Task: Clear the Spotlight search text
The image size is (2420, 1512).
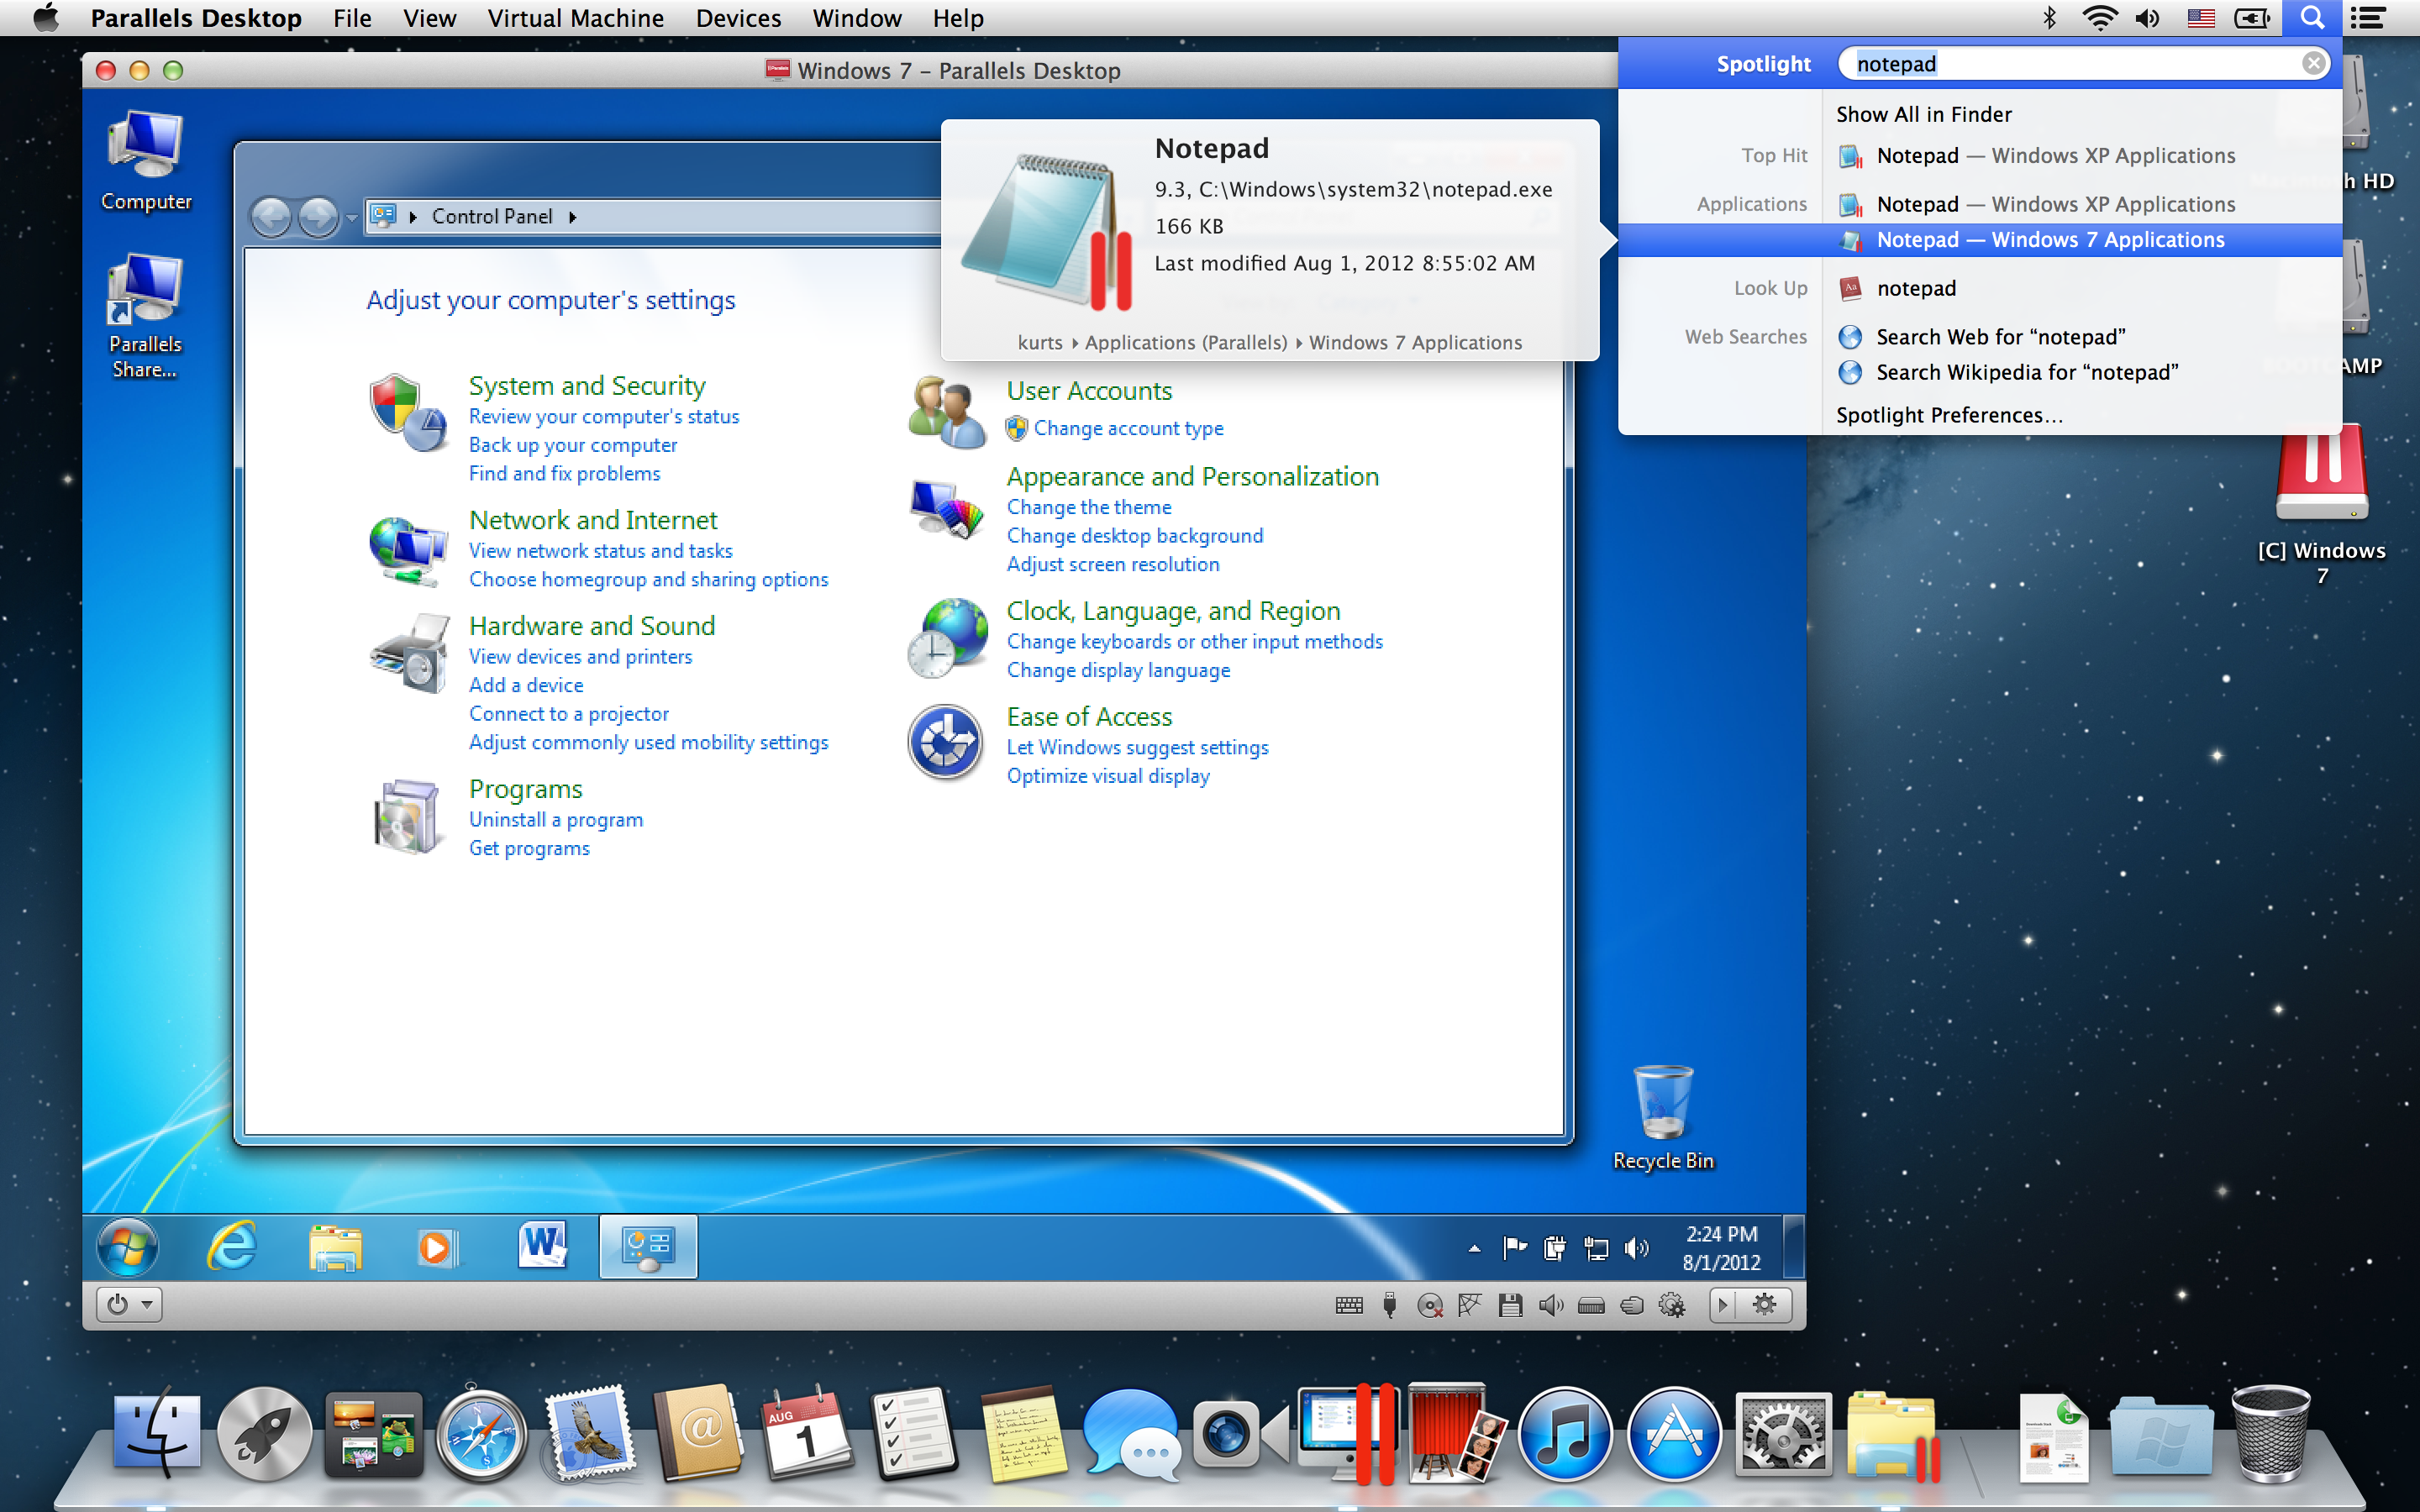Action: [2313, 64]
